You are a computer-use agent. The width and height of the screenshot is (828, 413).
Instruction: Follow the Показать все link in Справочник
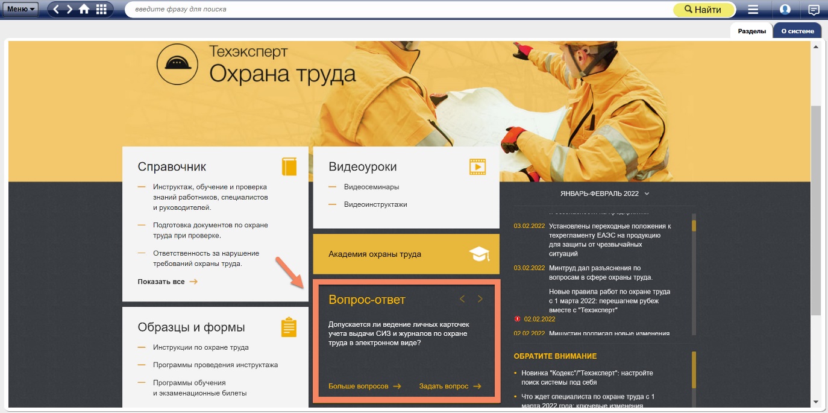(x=167, y=282)
